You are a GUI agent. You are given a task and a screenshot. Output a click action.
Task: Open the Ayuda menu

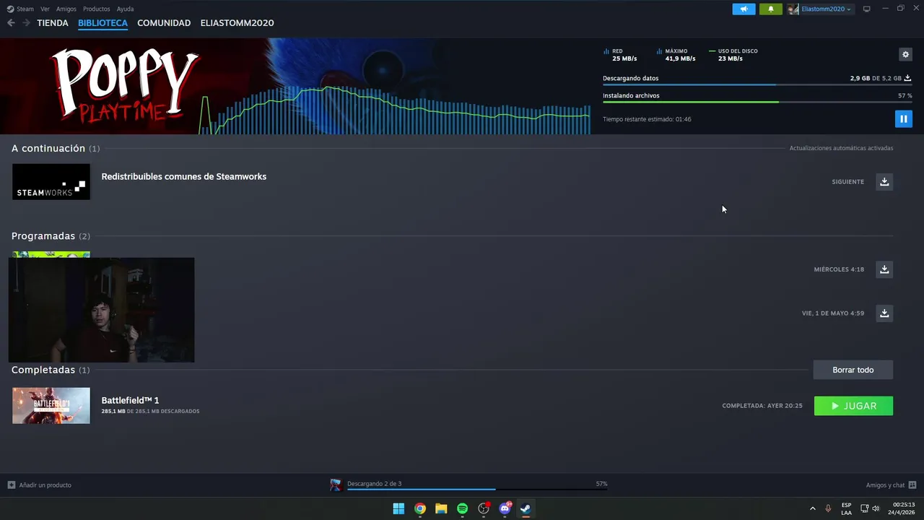coord(125,9)
